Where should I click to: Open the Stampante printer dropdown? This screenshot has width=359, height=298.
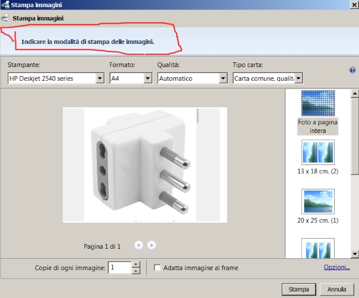(x=99, y=78)
